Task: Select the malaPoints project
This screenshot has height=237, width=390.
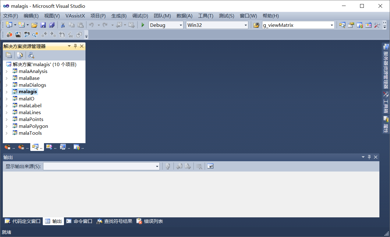Action: 31,119
